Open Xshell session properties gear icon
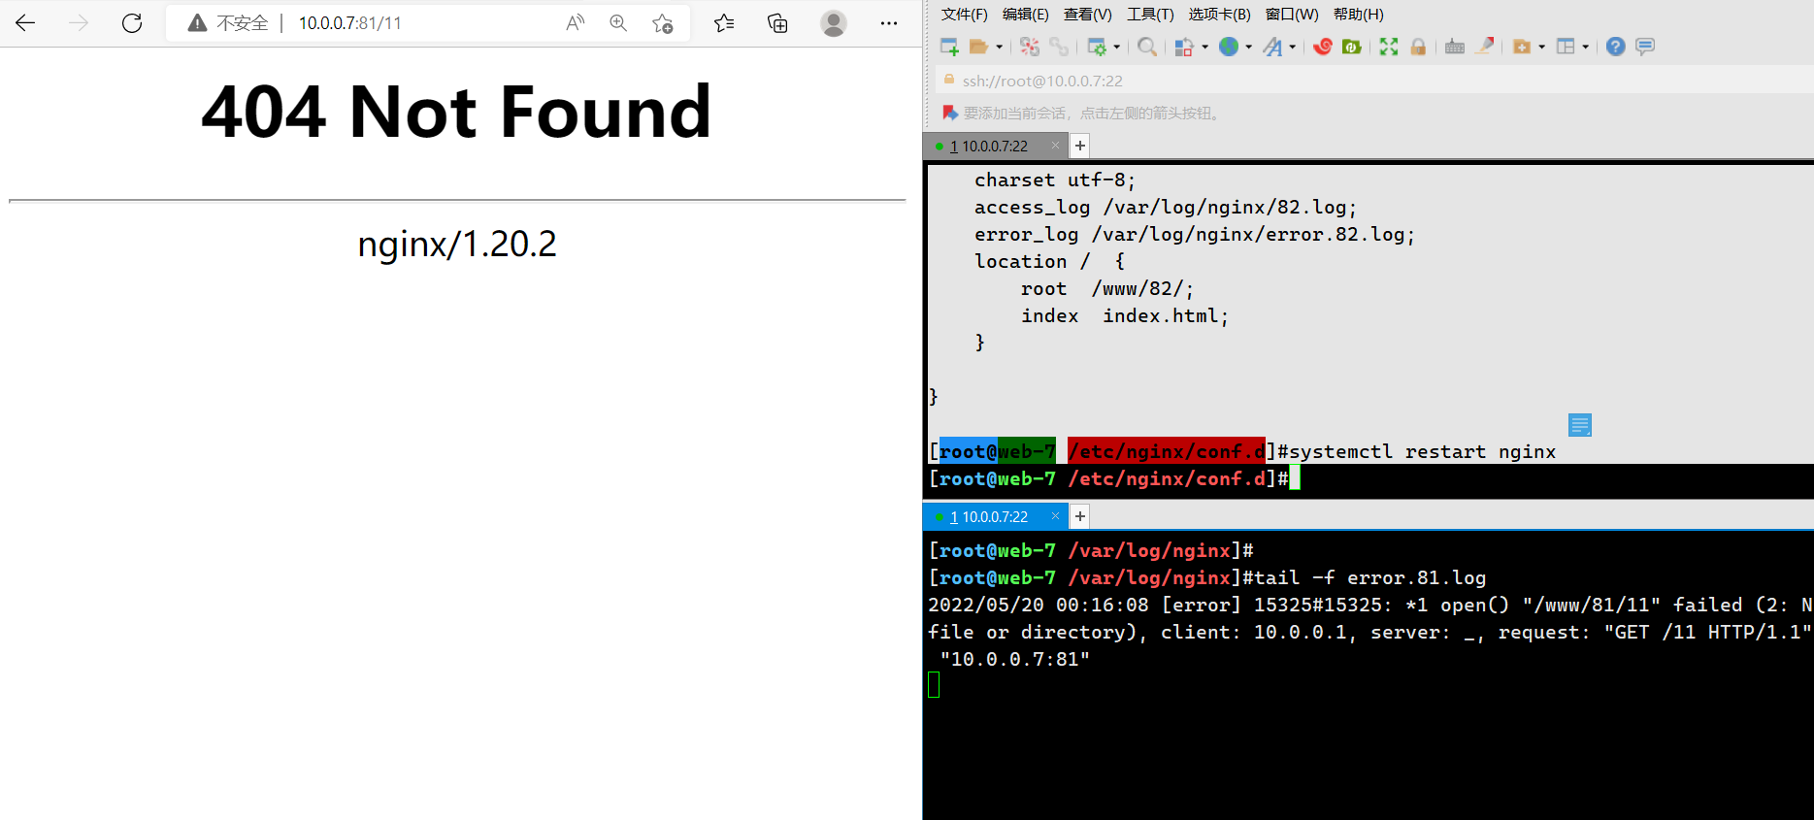The width and height of the screenshot is (1814, 820). (x=1097, y=47)
